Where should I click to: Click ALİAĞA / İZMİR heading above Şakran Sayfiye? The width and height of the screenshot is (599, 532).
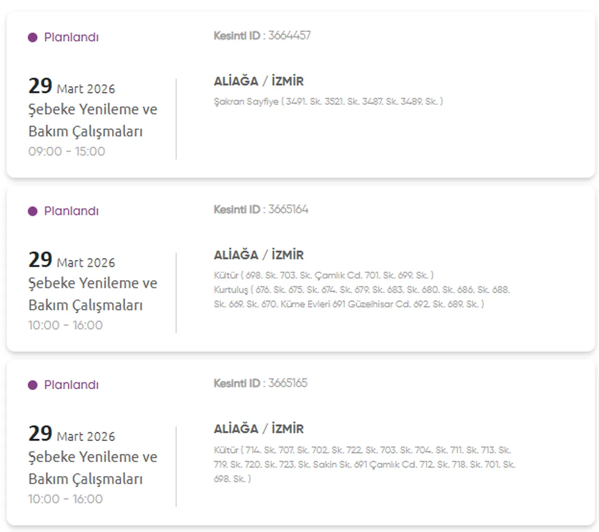coord(258,81)
